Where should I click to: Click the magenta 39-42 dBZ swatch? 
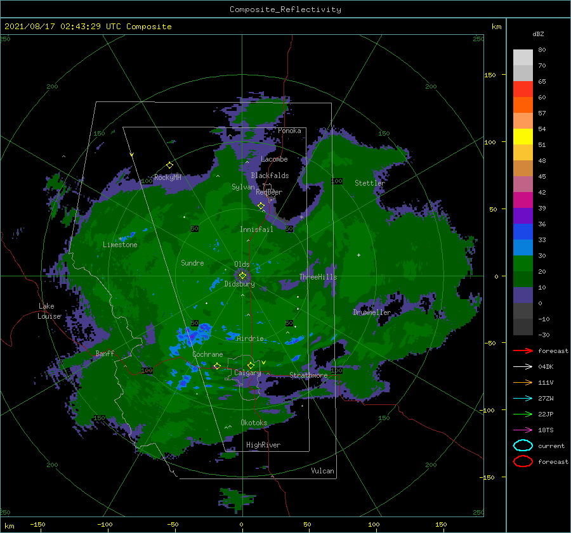pyautogui.click(x=523, y=200)
